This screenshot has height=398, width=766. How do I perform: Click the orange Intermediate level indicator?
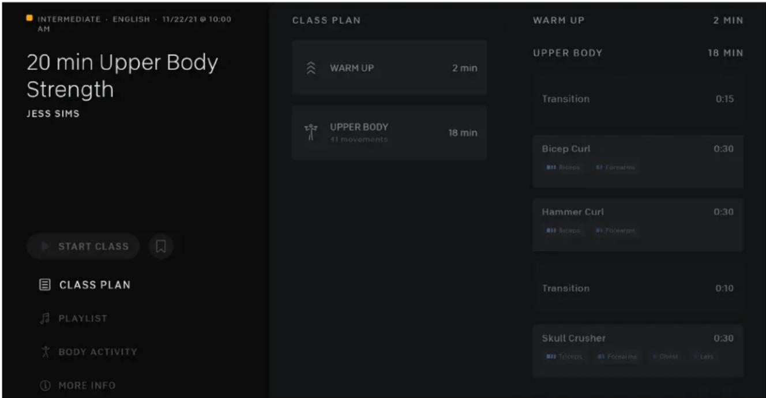pos(29,18)
